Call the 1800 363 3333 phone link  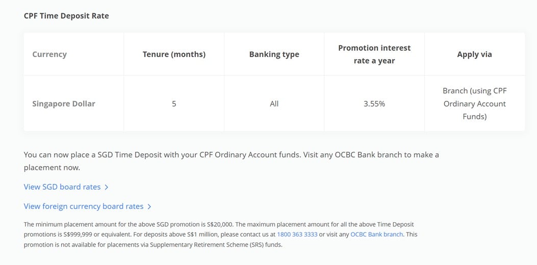(x=297, y=235)
